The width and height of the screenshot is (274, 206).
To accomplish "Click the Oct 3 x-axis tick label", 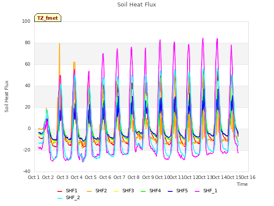I will (x=63, y=177).
